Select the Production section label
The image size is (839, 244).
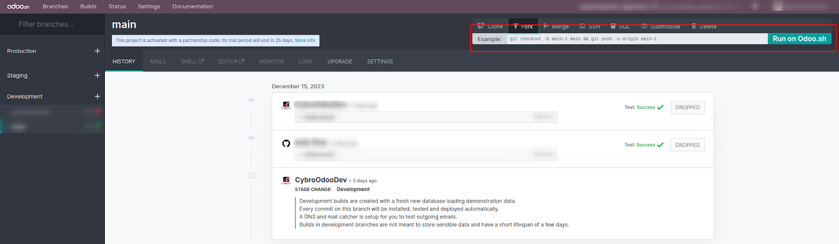tap(21, 51)
